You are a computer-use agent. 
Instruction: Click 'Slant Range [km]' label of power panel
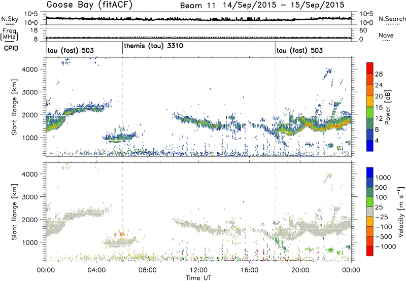tap(14, 107)
